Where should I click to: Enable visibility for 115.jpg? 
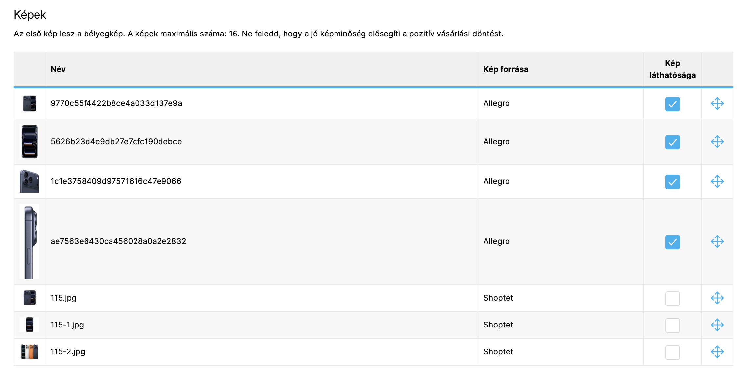(x=672, y=299)
